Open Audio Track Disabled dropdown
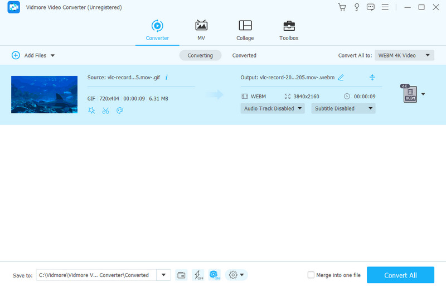Screen dimensions: 446x287 (273, 108)
